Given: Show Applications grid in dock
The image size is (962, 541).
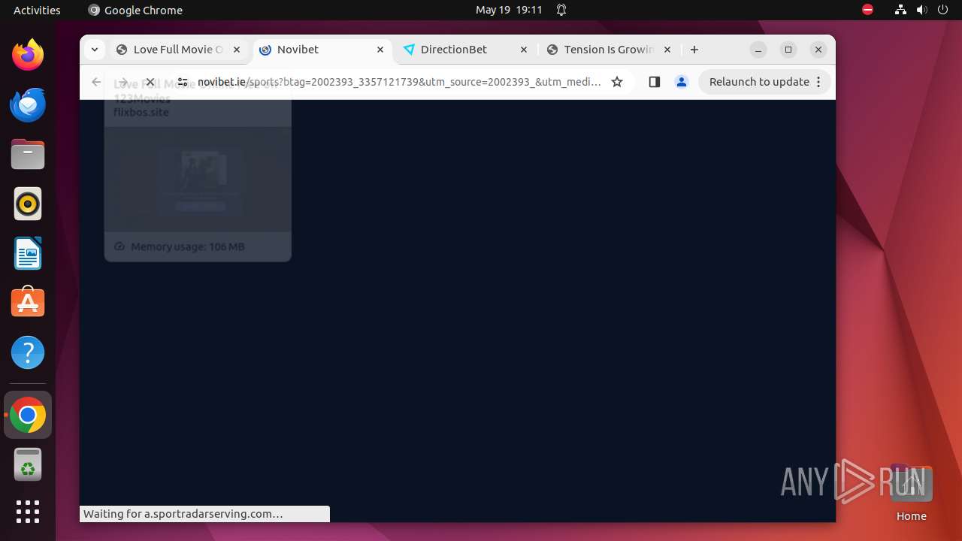Looking at the screenshot, I should point(28,512).
